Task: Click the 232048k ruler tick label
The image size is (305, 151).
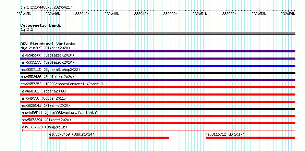Action: point(112,14)
